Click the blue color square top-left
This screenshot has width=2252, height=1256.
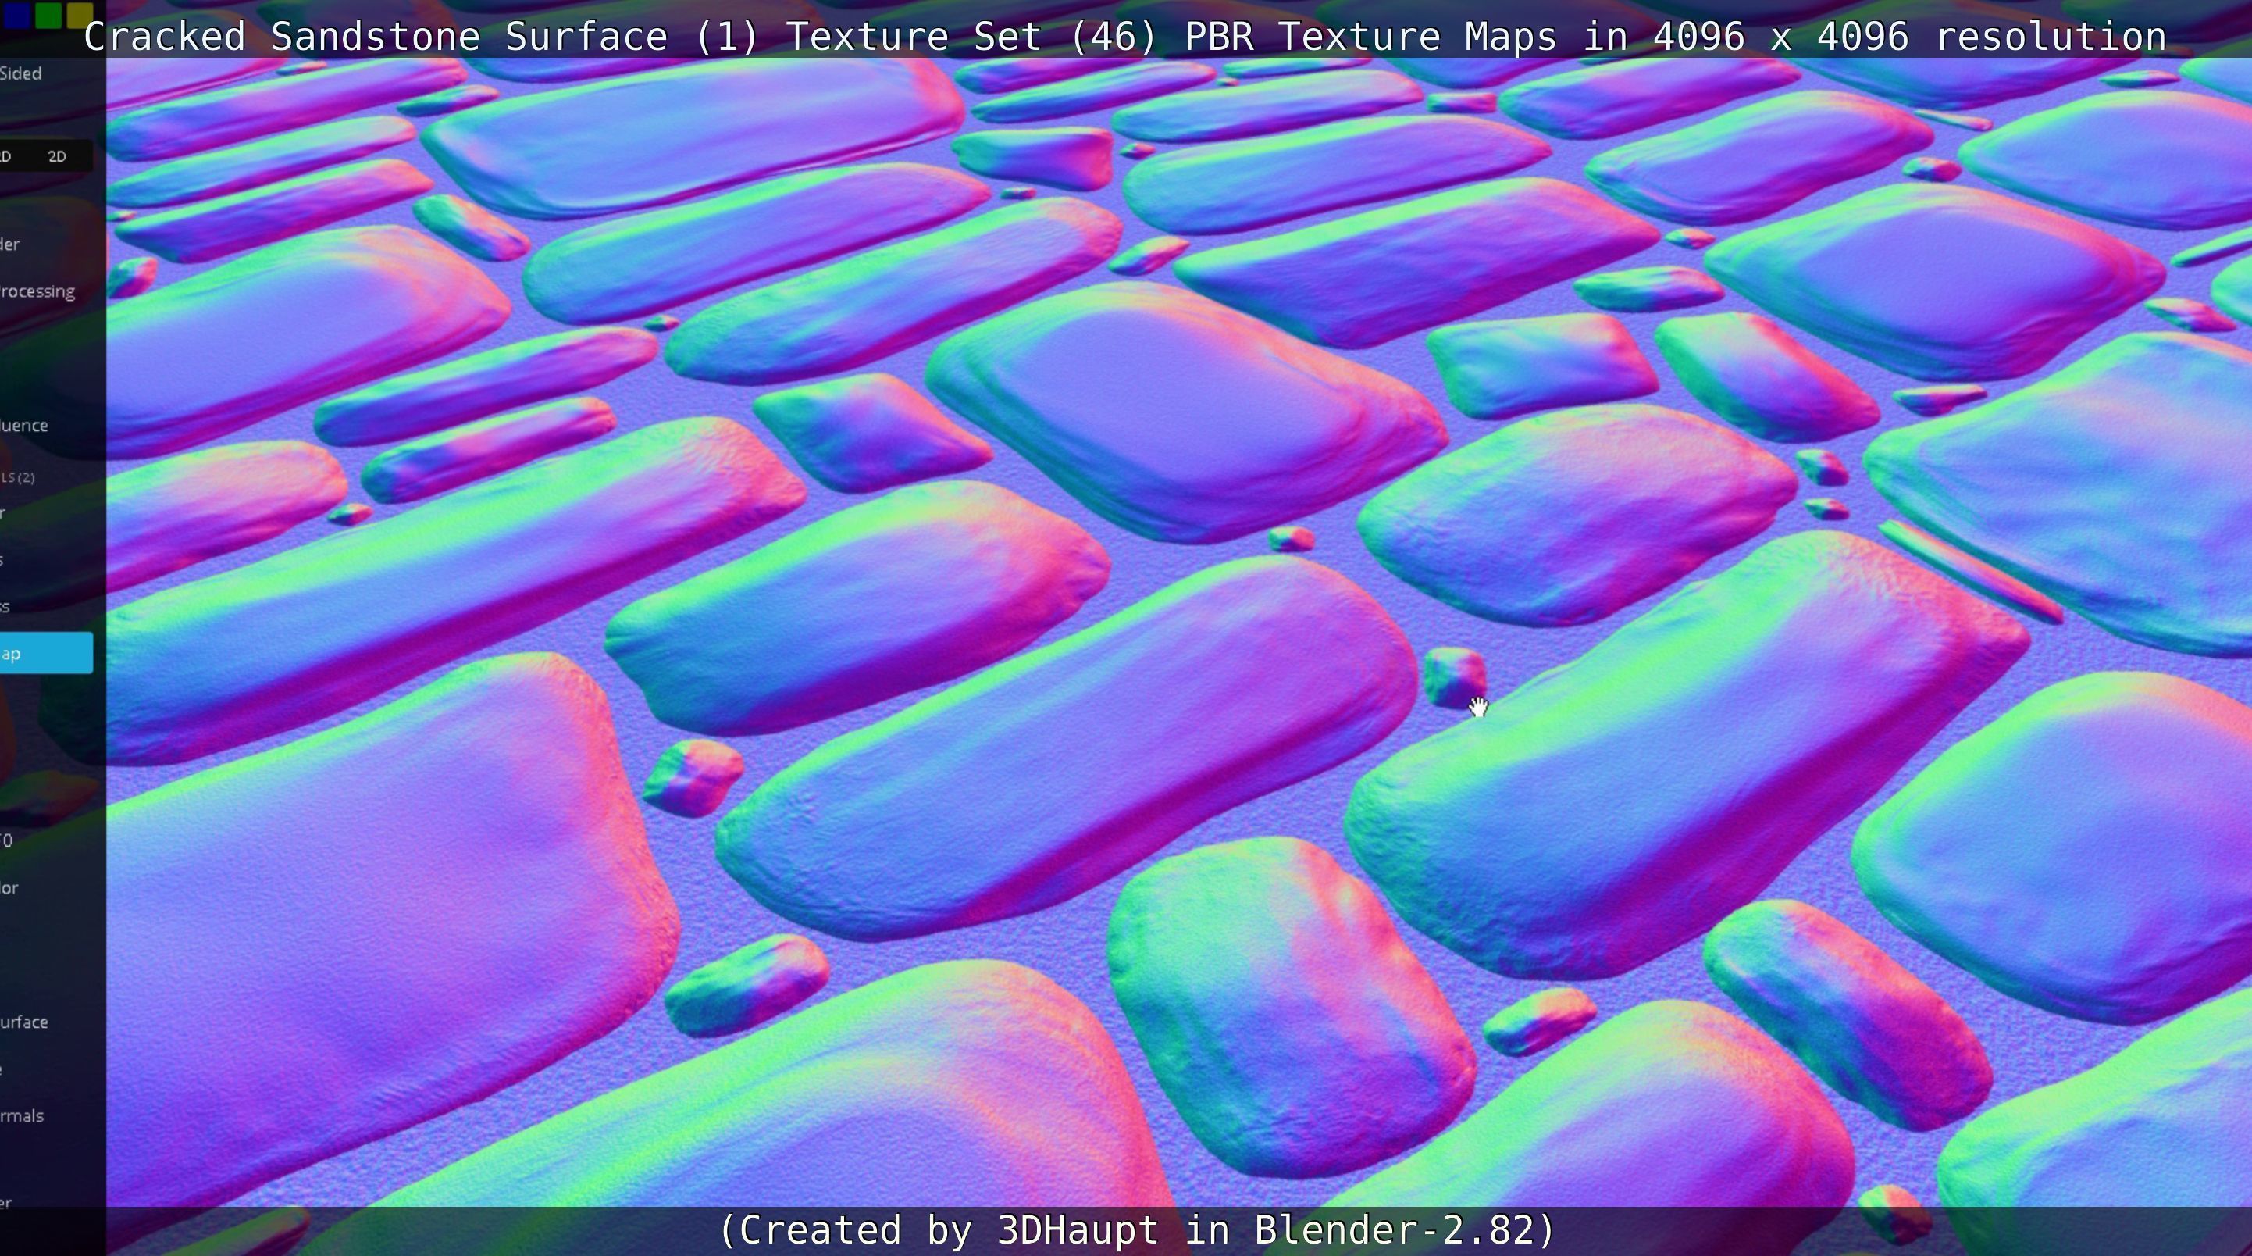pyautogui.click(x=16, y=14)
